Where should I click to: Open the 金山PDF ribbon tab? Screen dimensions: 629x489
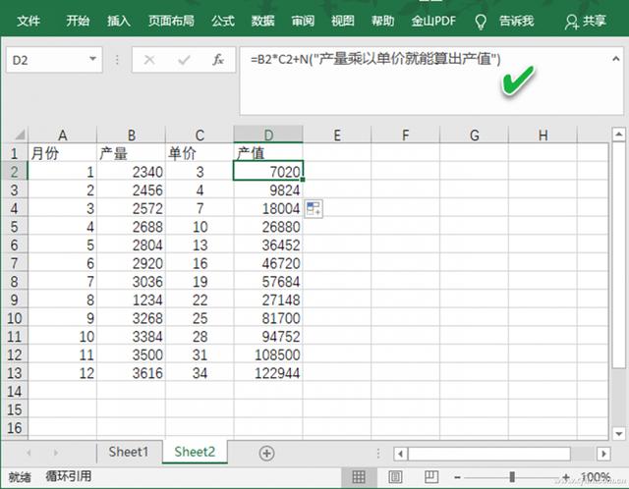click(433, 21)
